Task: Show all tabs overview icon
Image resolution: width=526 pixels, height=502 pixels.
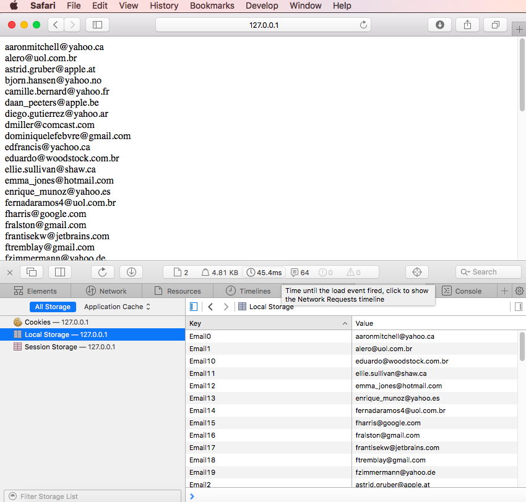Action: coord(495,25)
